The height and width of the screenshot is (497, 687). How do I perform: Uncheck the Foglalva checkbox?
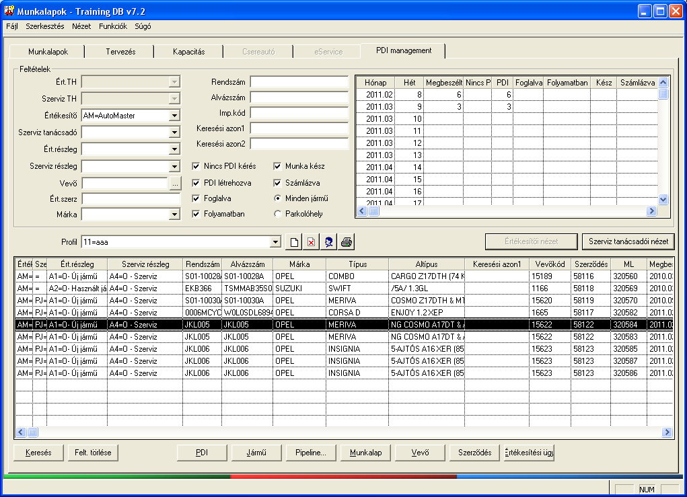pos(196,199)
